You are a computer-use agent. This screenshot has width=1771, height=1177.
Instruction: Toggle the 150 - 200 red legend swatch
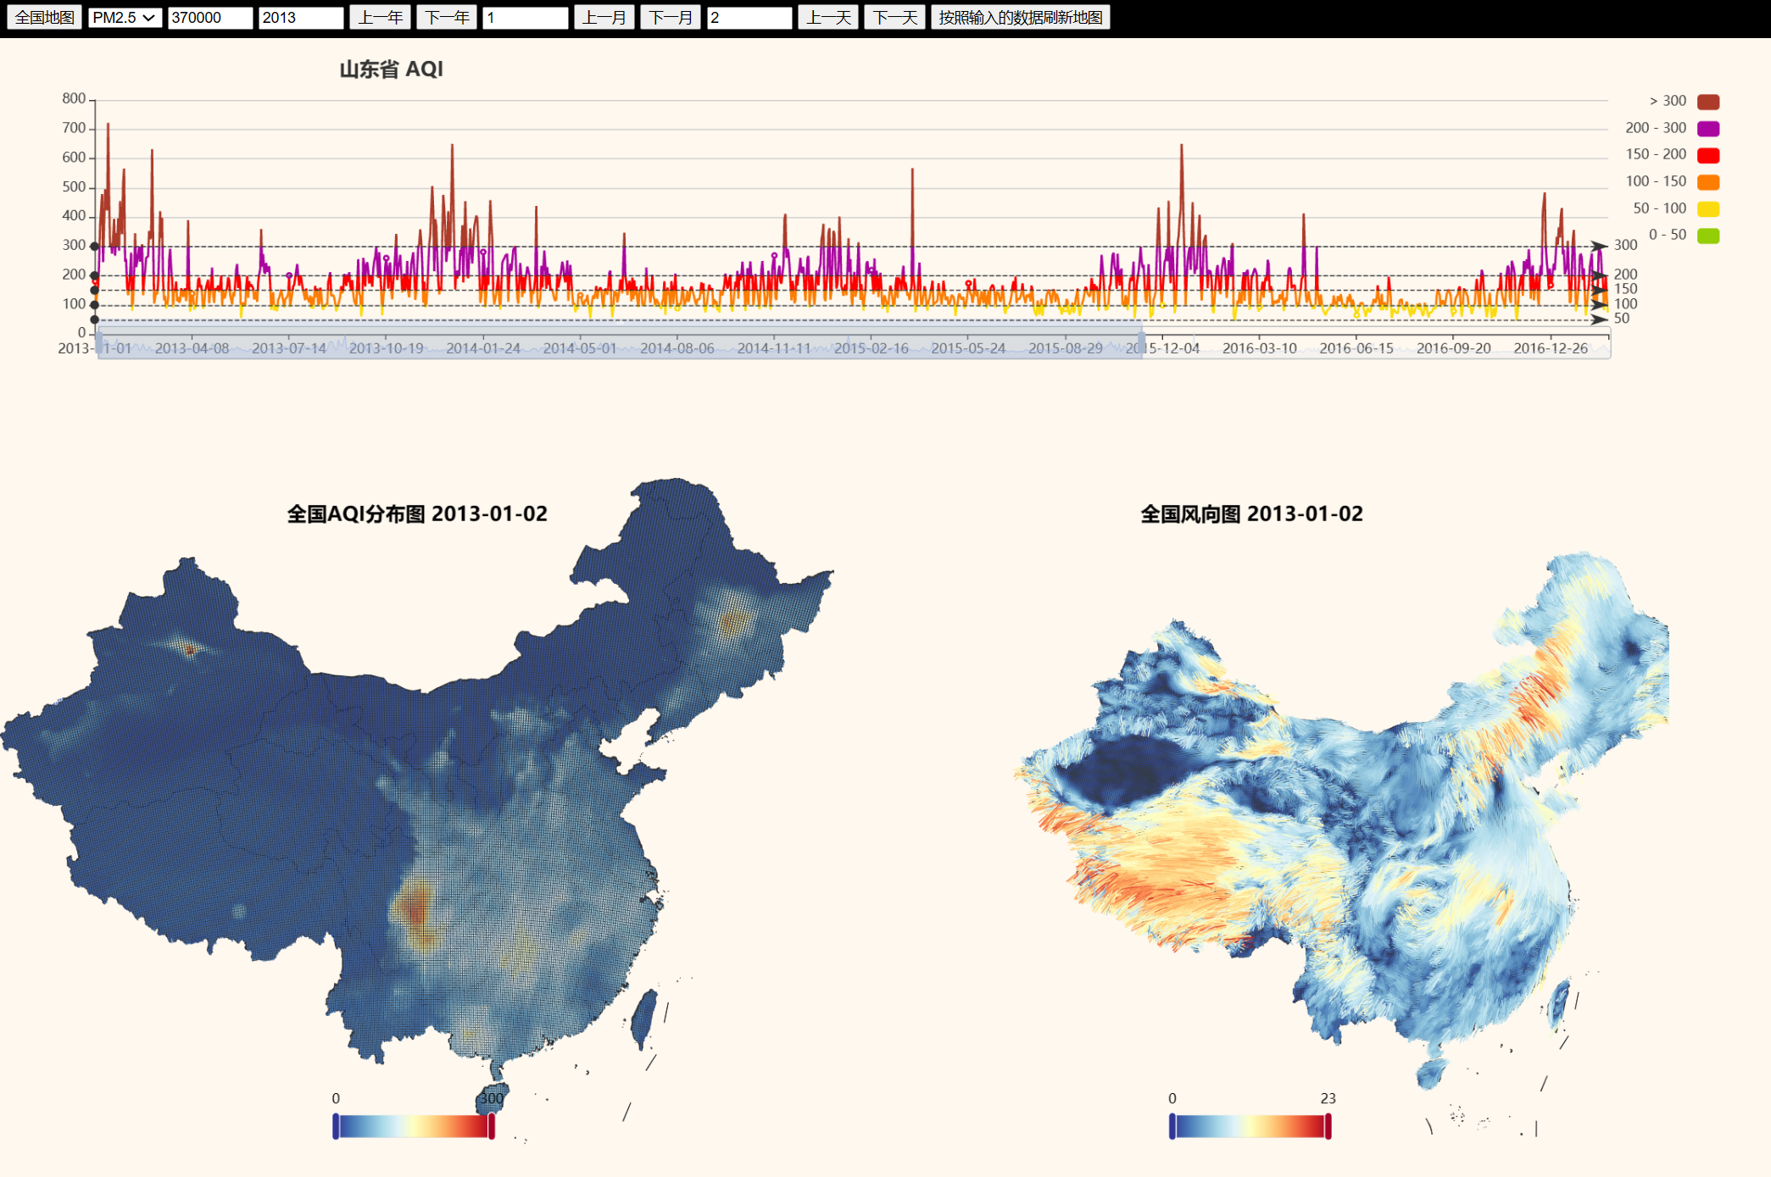(x=1707, y=155)
